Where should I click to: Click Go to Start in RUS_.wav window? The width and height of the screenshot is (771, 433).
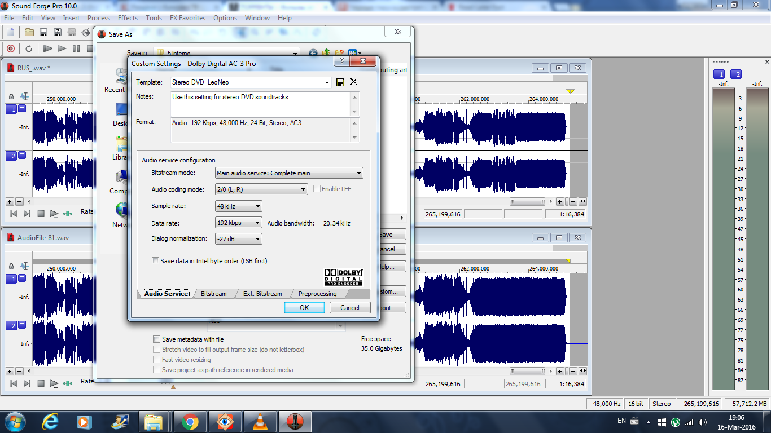tap(14, 214)
